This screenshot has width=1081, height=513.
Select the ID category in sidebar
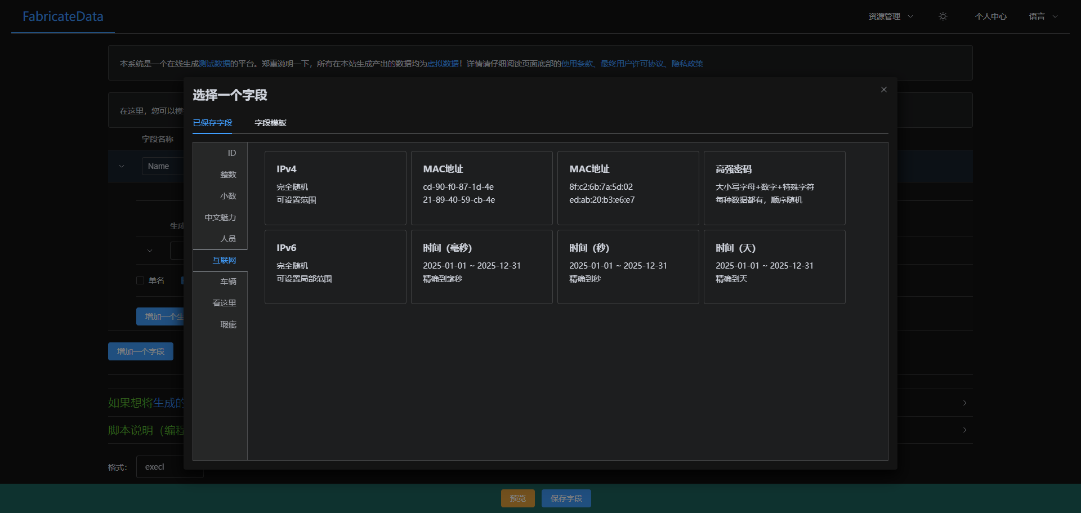(220, 153)
